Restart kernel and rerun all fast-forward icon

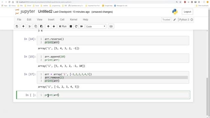[x=82, y=26]
